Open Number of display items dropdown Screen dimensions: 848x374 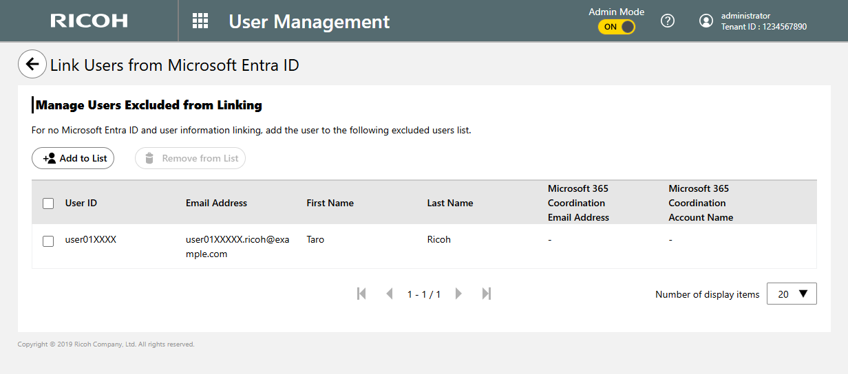tap(792, 294)
